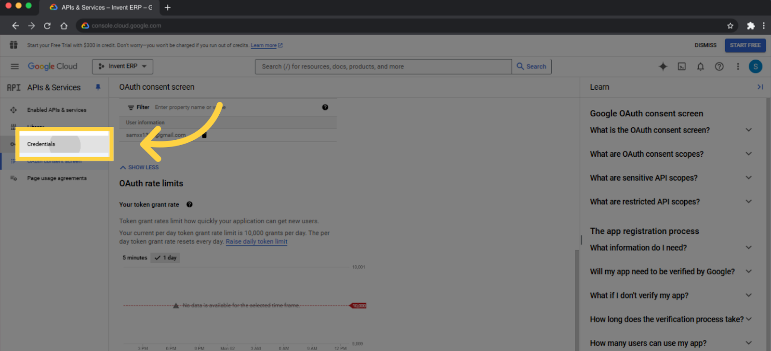Click the APIs & Services header title
This screenshot has height=351, width=771.
click(54, 87)
